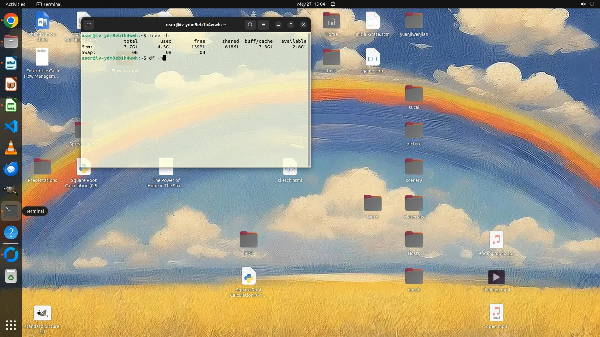Open the Terminal app menu in top bar

[49, 4]
